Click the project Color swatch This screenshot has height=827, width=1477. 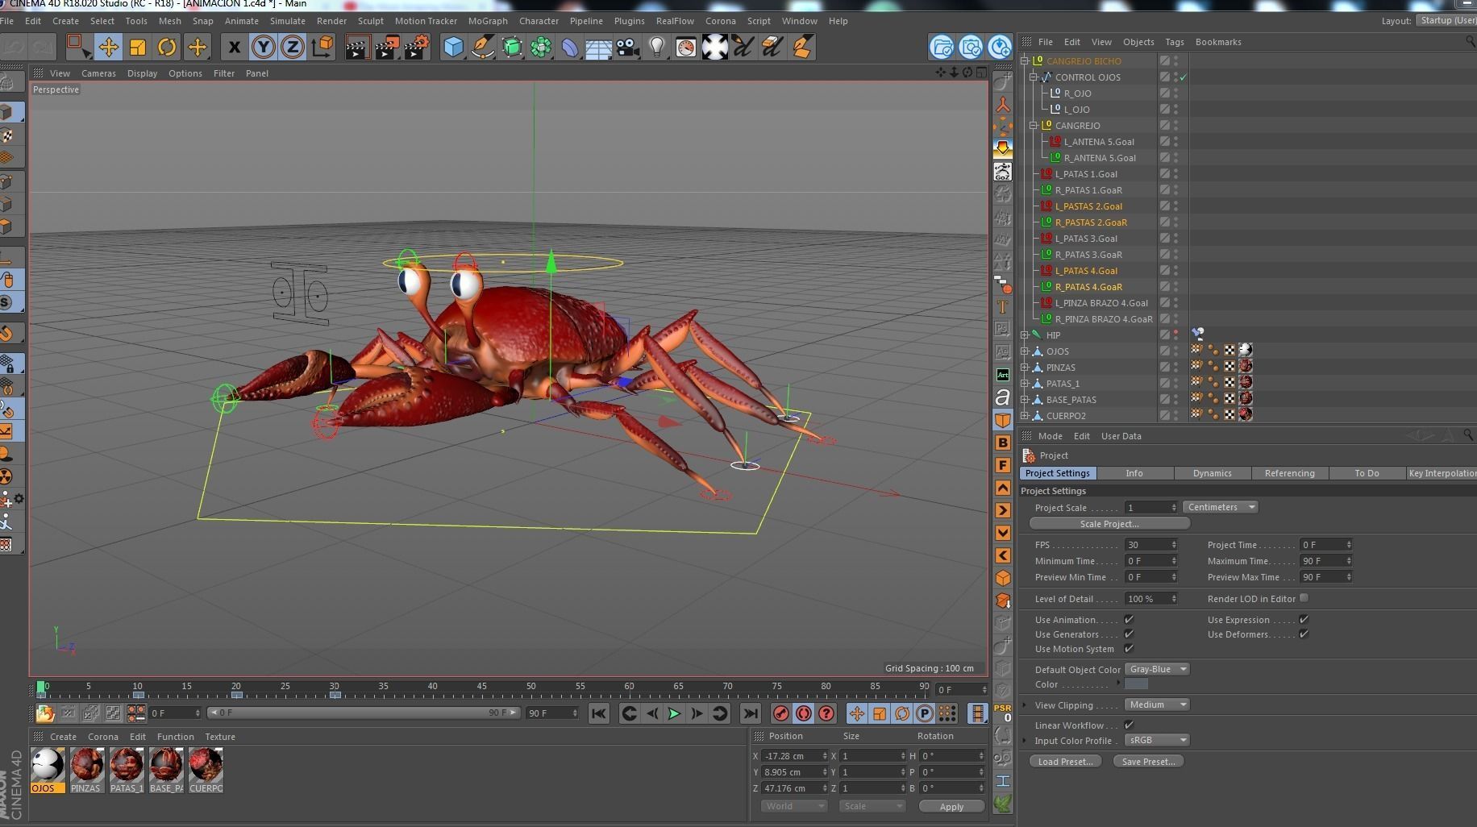coord(1136,684)
